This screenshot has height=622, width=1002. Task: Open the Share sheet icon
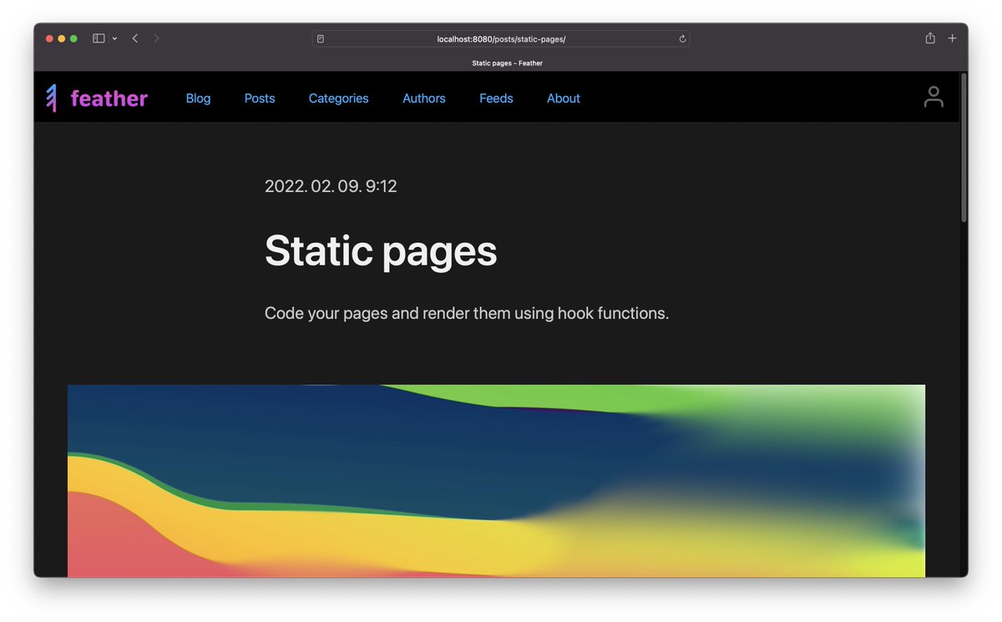[929, 38]
